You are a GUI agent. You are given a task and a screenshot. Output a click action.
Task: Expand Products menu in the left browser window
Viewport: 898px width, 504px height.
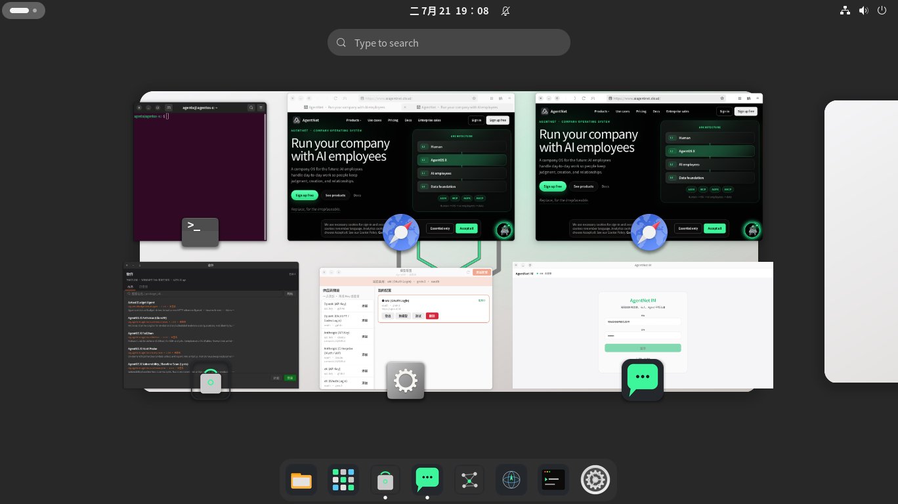(354, 120)
